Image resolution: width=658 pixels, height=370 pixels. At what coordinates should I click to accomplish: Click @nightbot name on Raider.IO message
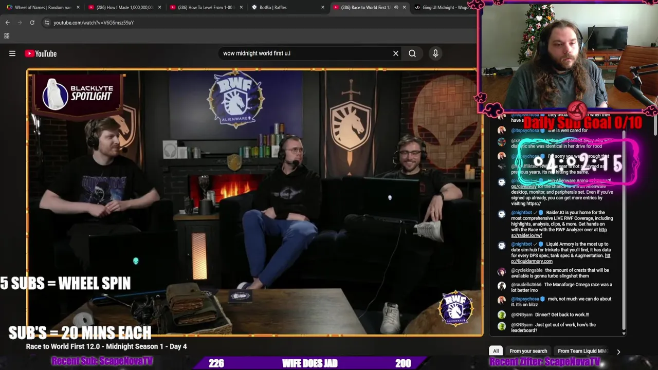click(x=521, y=212)
